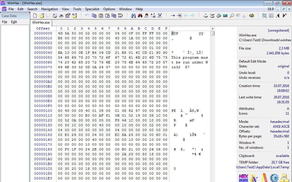
Task: Click the magnifying glass toolbar icon
Action: click(232, 16)
